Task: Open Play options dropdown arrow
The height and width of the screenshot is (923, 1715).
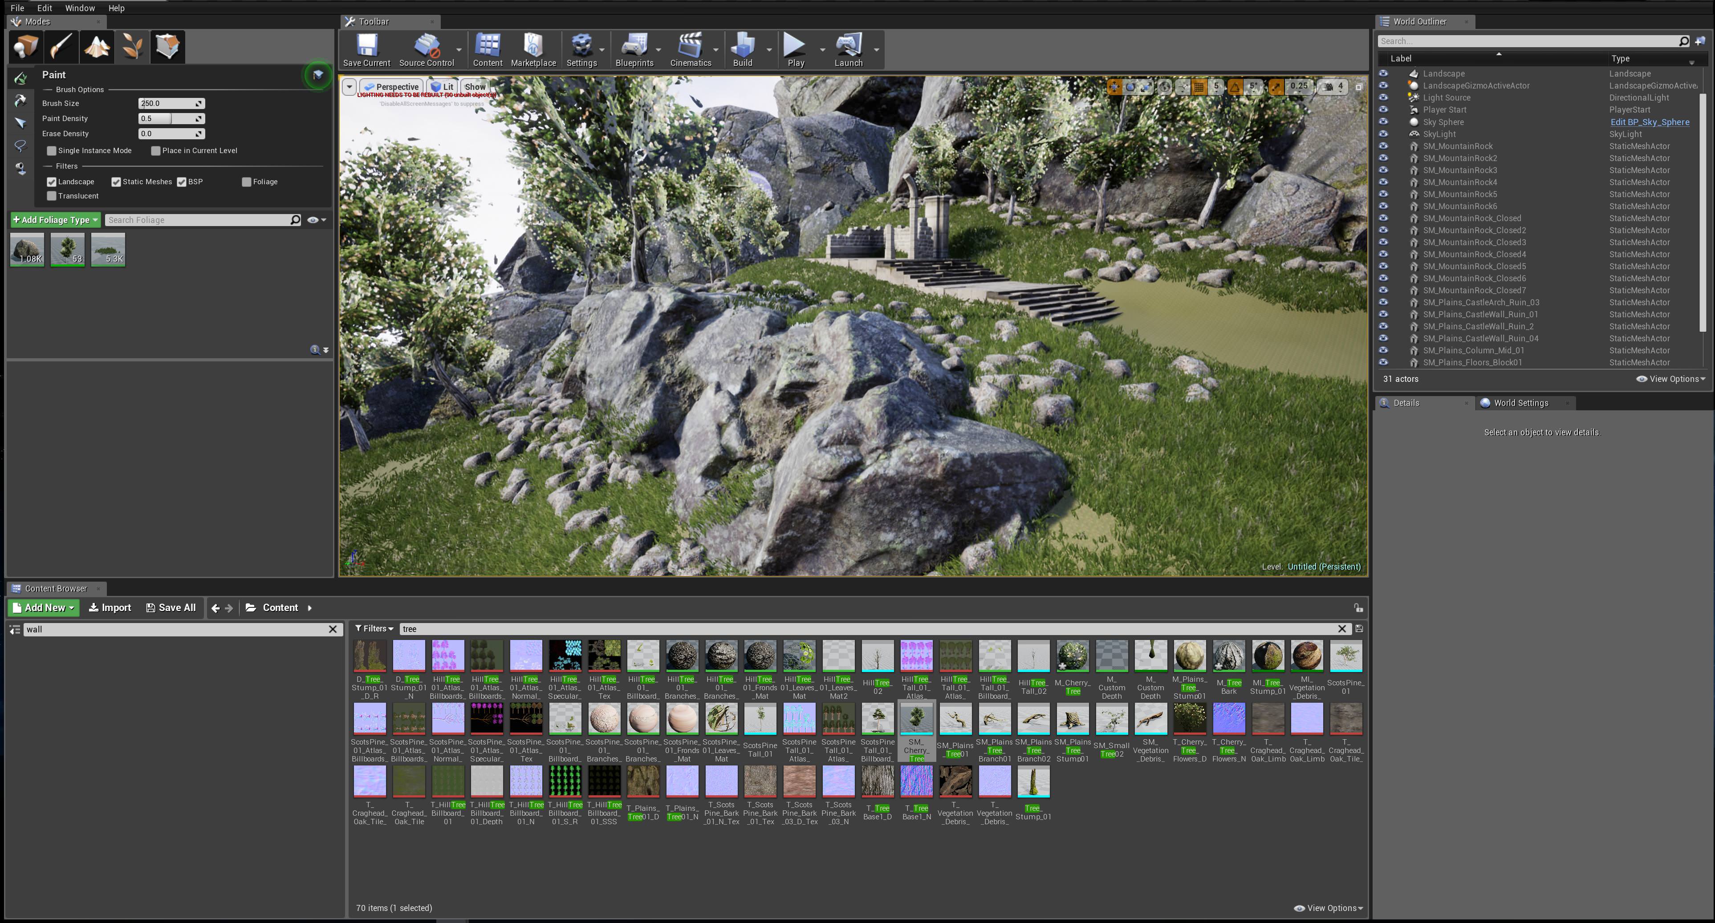Action: click(x=822, y=50)
